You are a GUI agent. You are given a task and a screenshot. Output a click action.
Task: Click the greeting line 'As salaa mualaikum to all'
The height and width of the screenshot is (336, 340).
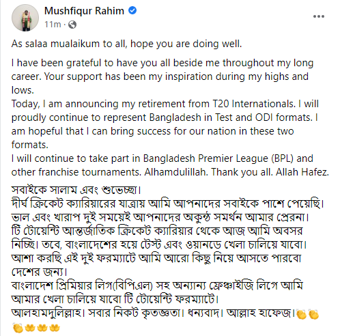[69, 44]
